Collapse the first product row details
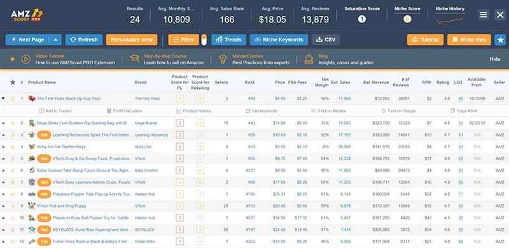Image resolution: width=509 pixels, height=248 pixels. [x=3, y=99]
